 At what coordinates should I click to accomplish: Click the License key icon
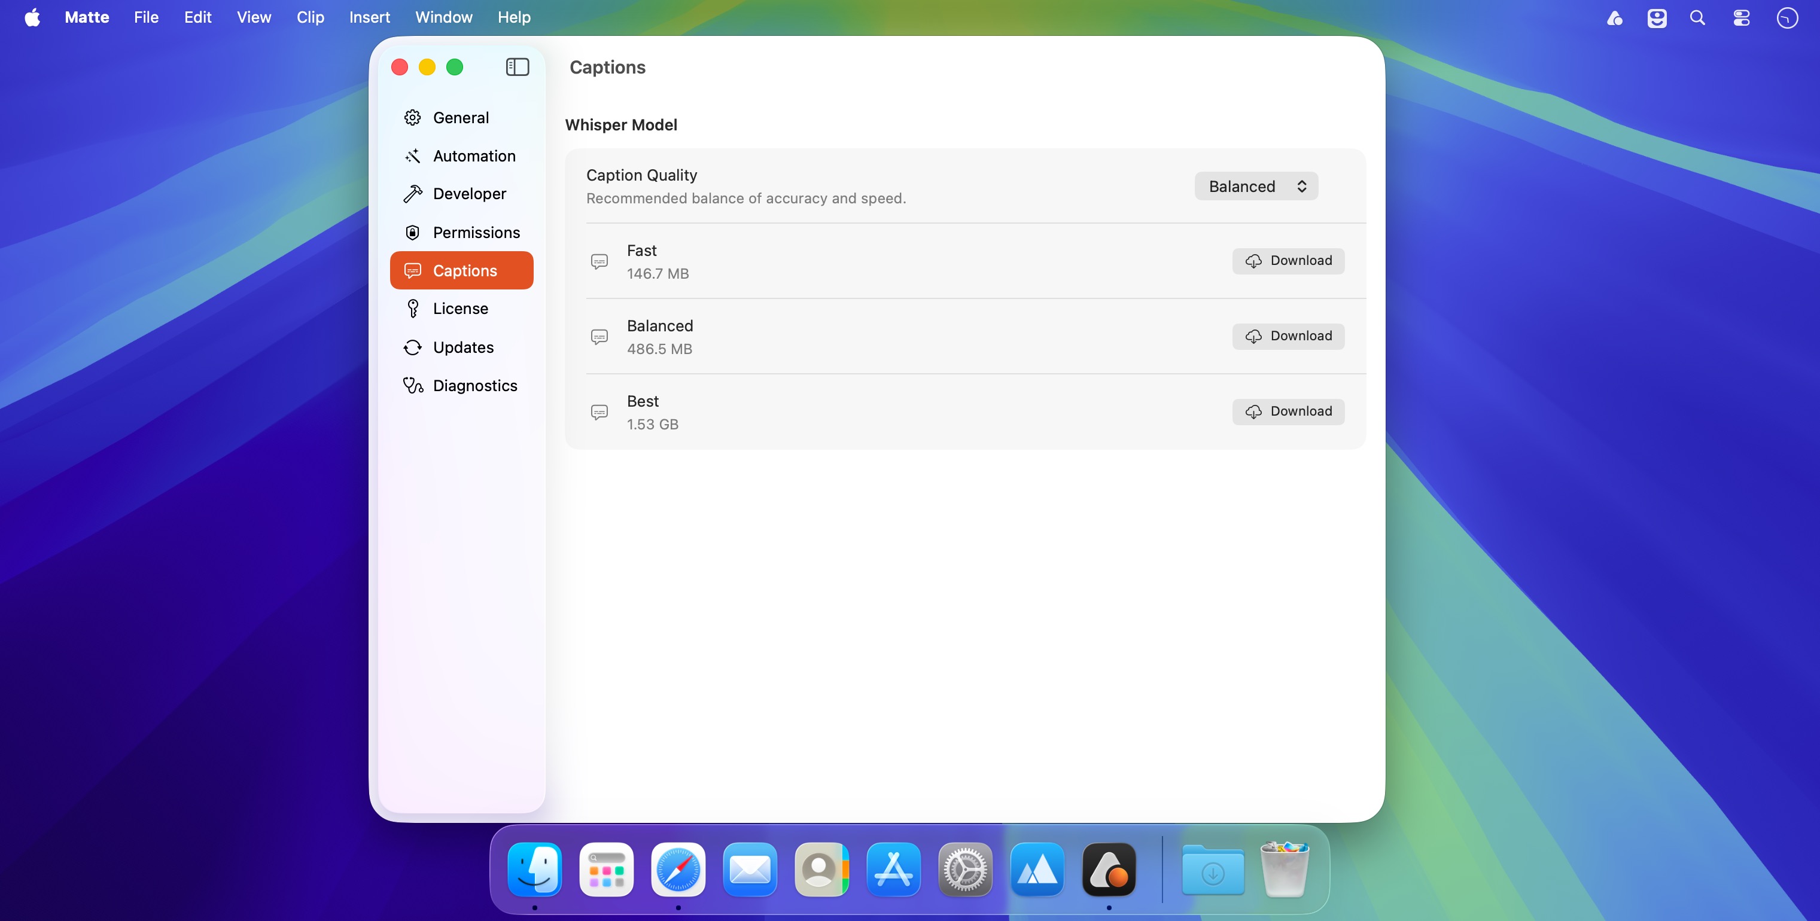pos(413,309)
